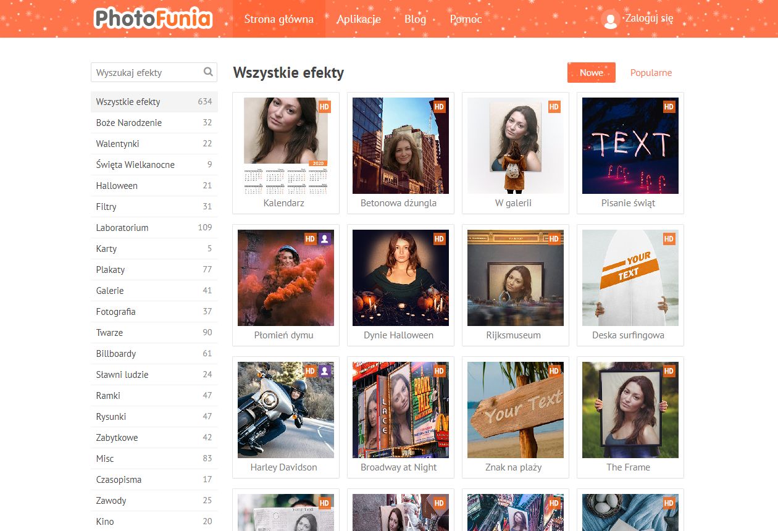778x531 pixels.
Task: Select Filtry category
Action: click(x=154, y=207)
